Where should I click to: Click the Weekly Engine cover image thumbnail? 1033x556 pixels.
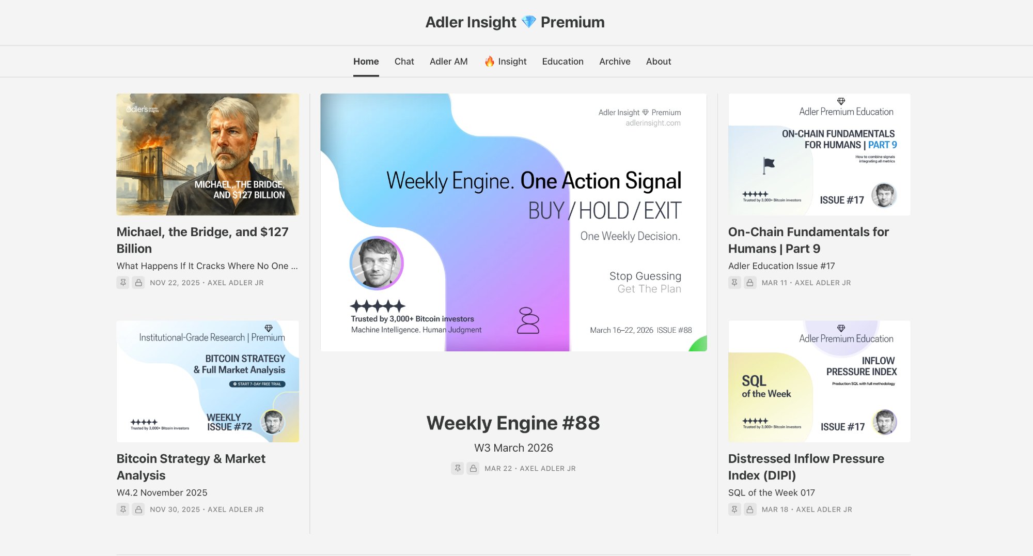(x=513, y=222)
